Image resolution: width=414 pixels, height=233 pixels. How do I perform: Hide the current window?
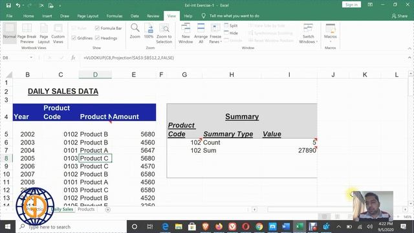point(231,33)
